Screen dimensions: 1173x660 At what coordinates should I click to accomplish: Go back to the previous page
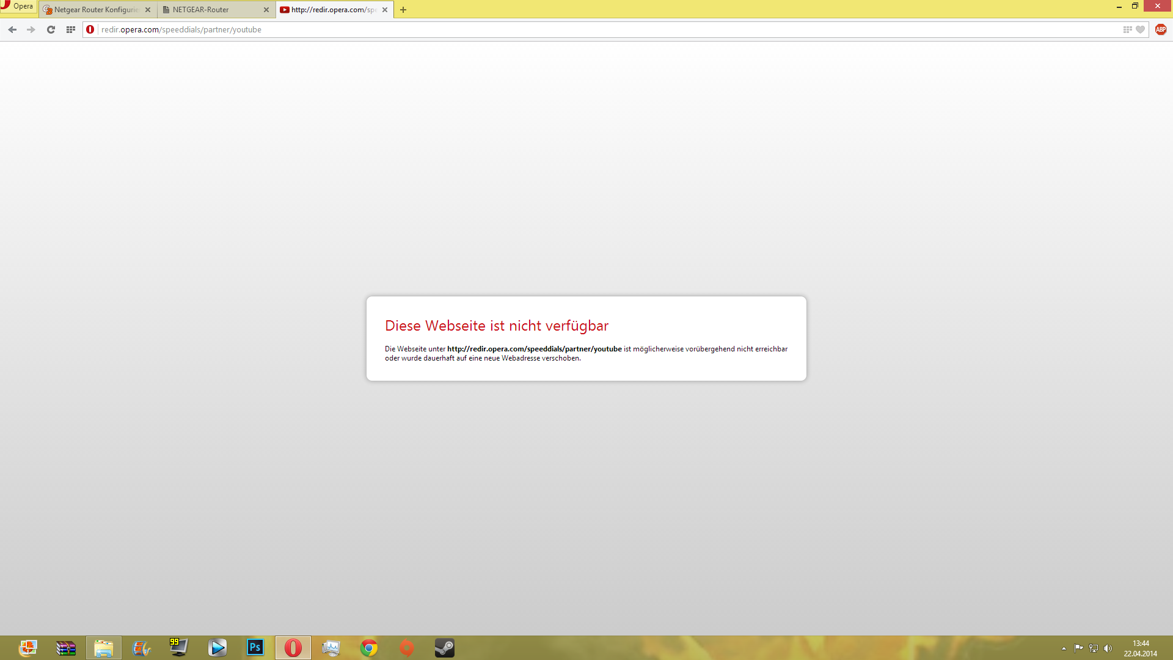click(12, 29)
